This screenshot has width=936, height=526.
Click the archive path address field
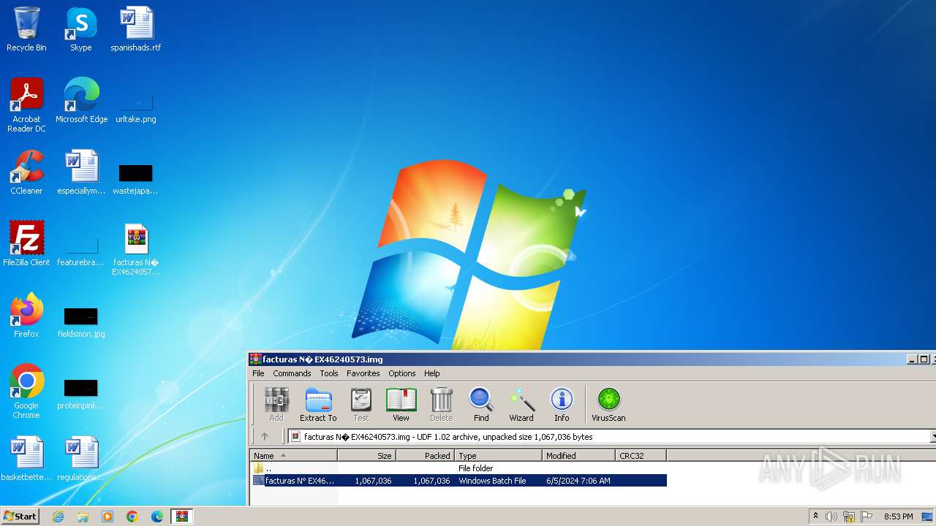(608, 437)
